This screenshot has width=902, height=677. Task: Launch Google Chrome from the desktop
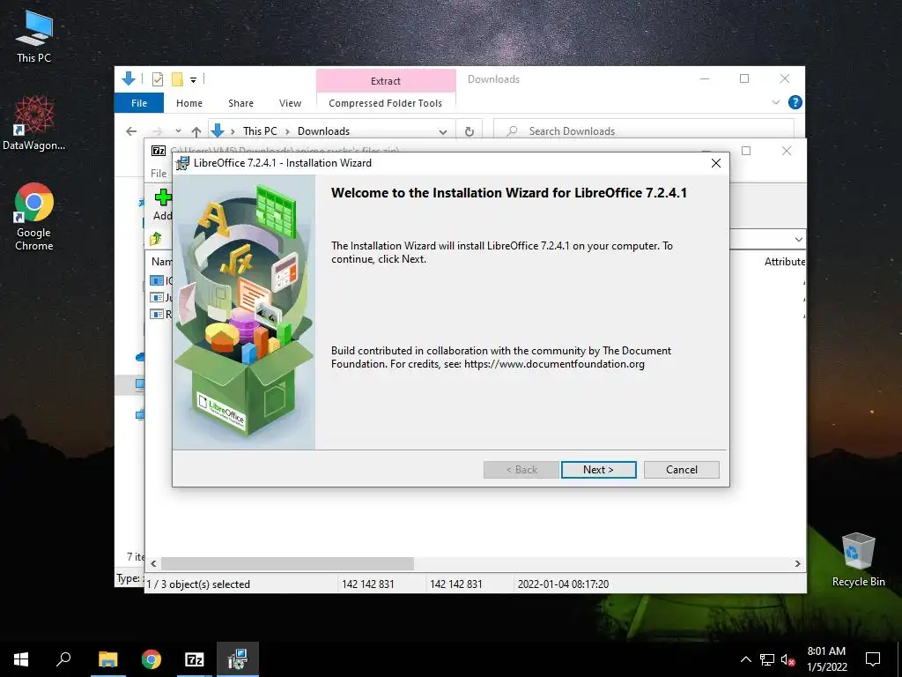(x=34, y=217)
